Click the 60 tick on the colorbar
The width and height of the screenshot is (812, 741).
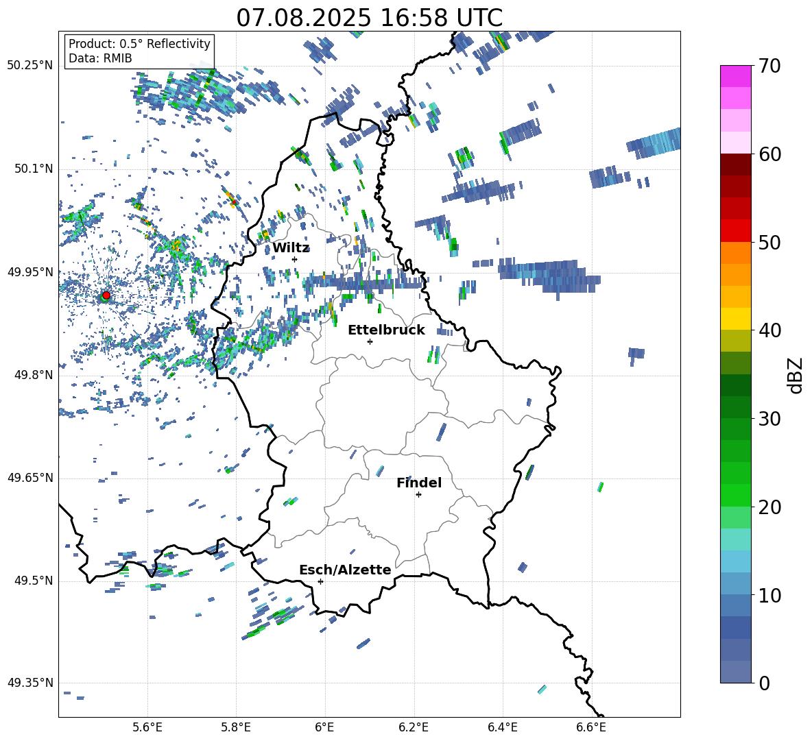coord(769,154)
